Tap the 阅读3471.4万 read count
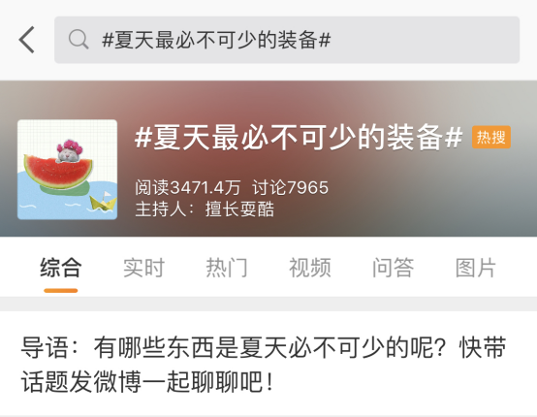The height and width of the screenshot is (417, 537). tap(188, 187)
